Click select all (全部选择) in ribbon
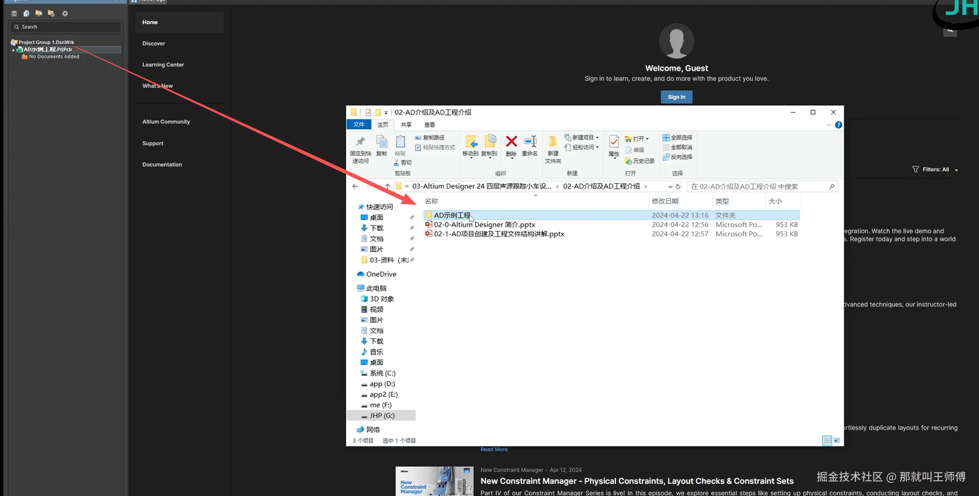979x496 pixels. point(677,138)
